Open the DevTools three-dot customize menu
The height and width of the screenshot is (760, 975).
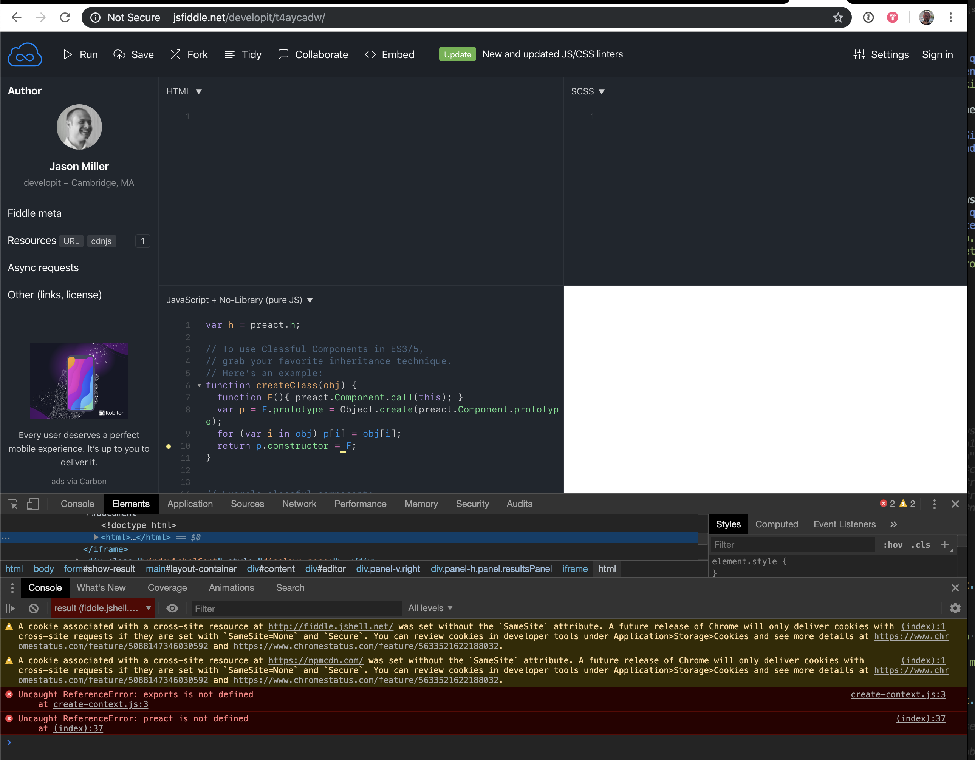coord(934,504)
